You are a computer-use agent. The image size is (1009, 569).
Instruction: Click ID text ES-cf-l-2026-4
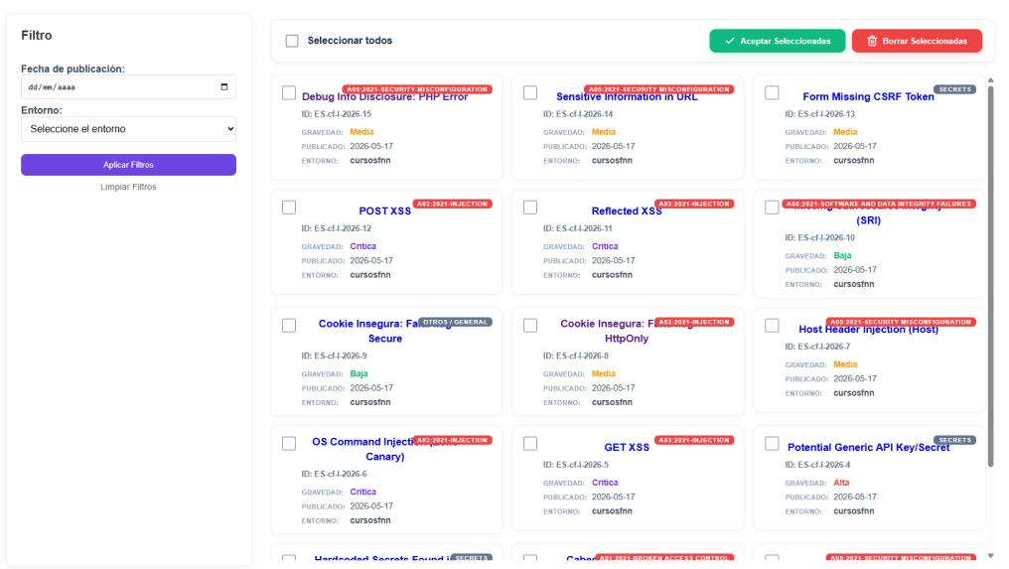[817, 465]
